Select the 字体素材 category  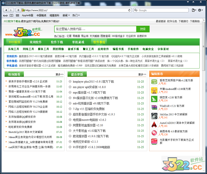(x=163, y=49)
